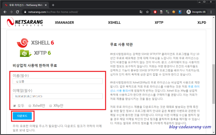Click the 비상업적 사용에 한하여 무료 text
This screenshot has height=135, width=216.
point(35,65)
